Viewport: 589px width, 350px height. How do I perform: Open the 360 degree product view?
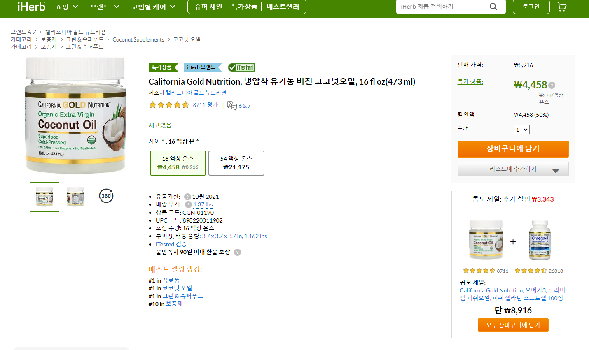point(106,196)
